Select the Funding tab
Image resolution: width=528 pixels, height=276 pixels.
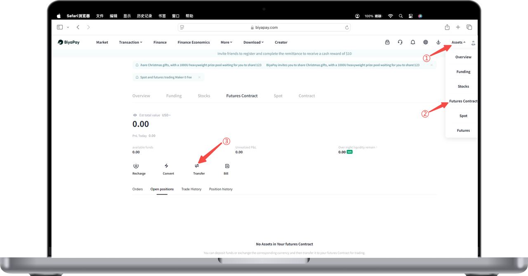[174, 96]
